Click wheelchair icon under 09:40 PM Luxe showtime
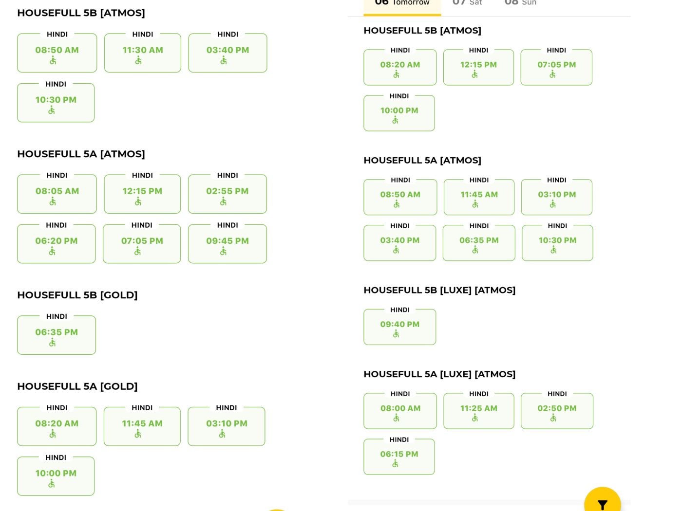 click(396, 334)
